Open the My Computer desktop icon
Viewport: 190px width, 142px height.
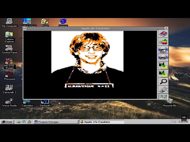pyautogui.click(x=9, y=22)
